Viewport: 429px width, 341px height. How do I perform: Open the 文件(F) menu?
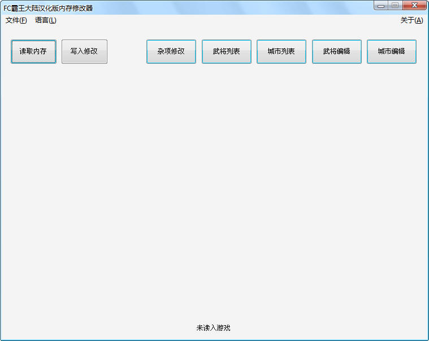click(16, 20)
